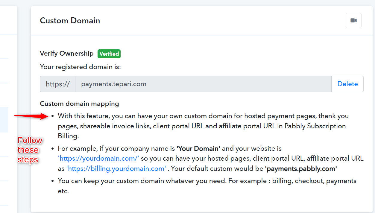Open the 'https://billing.yourdomain.com' link
Viewport: 375px width, 213px height.
(x=116, y=168)
